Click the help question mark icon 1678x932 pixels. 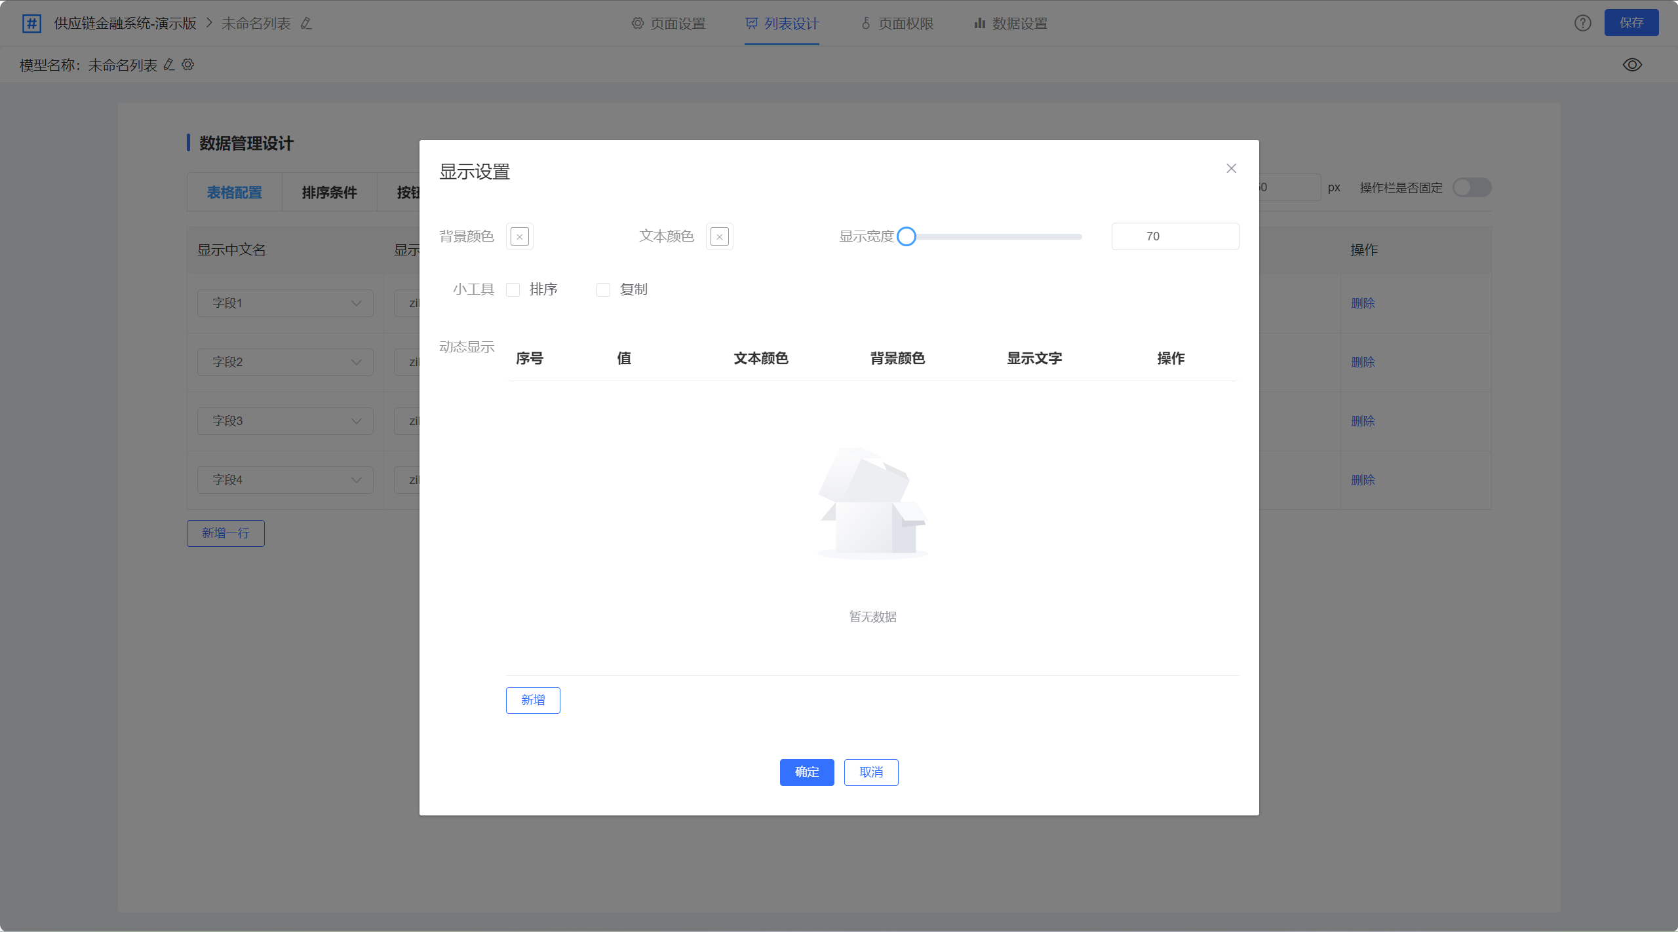(1582, 23)
